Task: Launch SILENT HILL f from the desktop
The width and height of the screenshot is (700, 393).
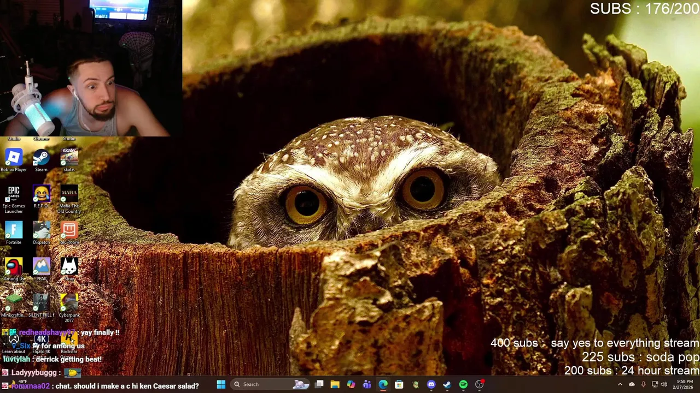Action: click(x=41, y=306)
